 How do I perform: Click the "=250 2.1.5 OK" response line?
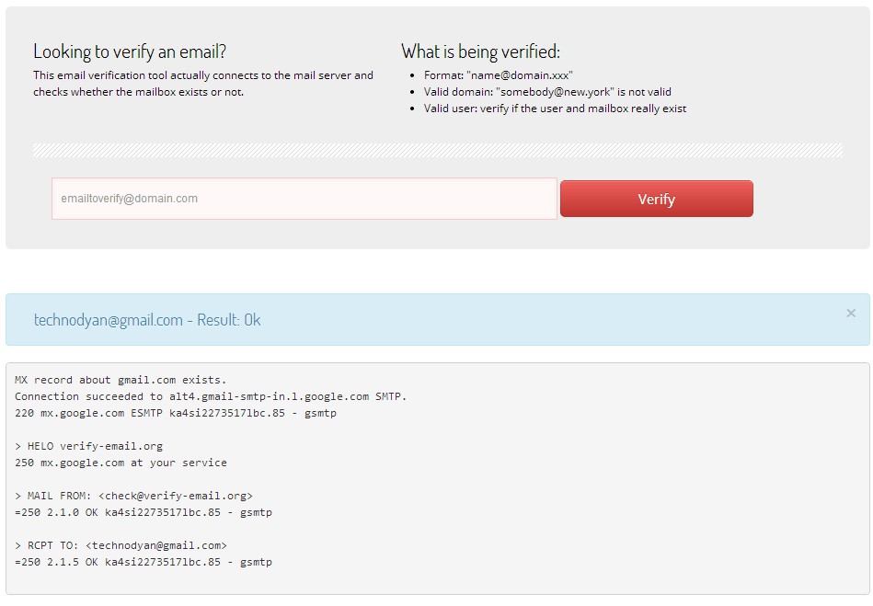click(x=144, y=562)
